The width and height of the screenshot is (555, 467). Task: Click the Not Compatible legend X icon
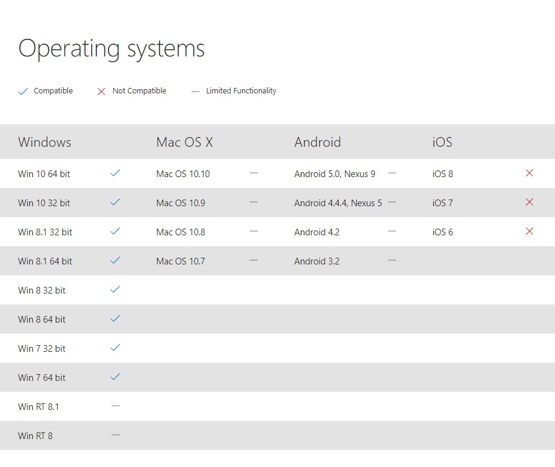tap(101, 92)
